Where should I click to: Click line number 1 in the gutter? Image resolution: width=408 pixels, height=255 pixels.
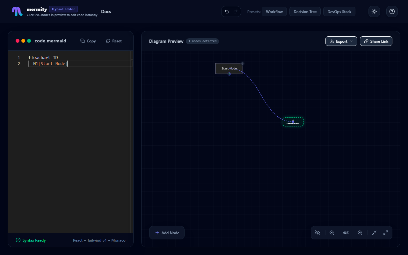(19, 58)
